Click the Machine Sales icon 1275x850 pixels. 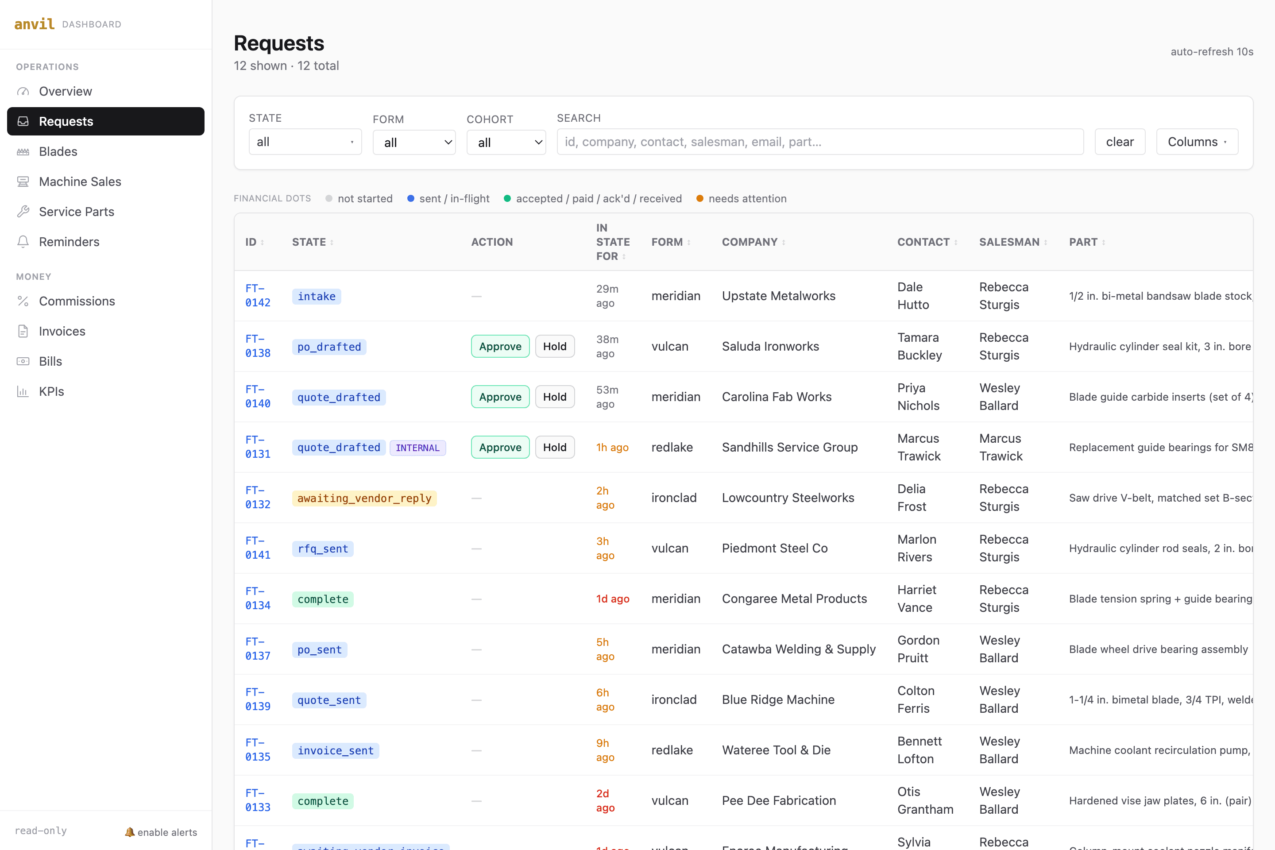coord(23,182)
